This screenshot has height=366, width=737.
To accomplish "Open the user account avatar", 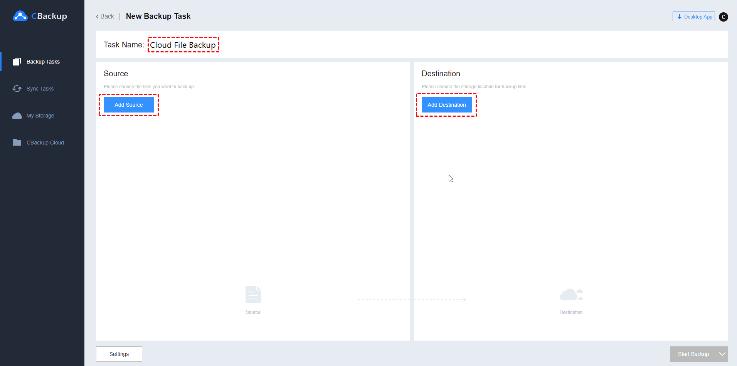I will click(724, 17).
